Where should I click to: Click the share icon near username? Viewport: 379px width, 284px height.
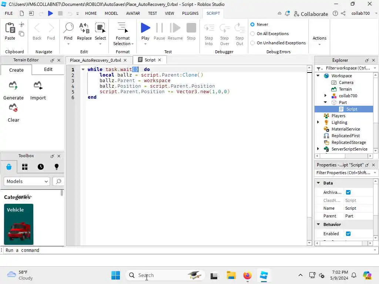(x=343, y=14)
